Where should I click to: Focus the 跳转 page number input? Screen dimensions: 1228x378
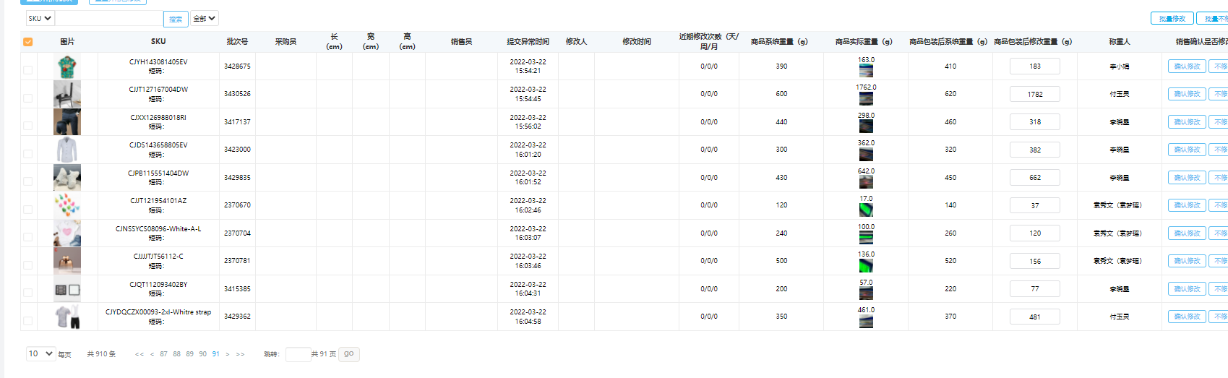click(298, 354)
